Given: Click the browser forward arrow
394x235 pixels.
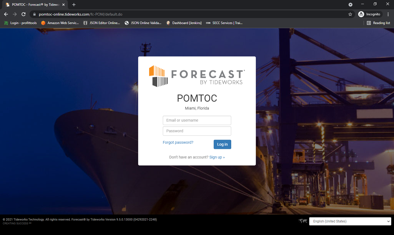Looking at the screenshot, I should tap(15, 14).
